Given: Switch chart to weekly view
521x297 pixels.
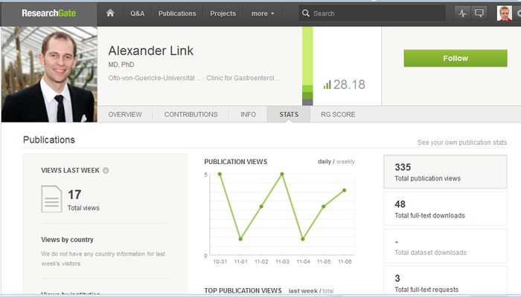Looking at the screenshot, I should click(346, 161).
